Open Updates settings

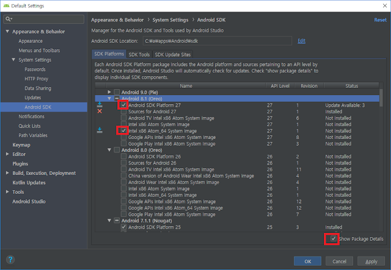(x=32, y=98)
